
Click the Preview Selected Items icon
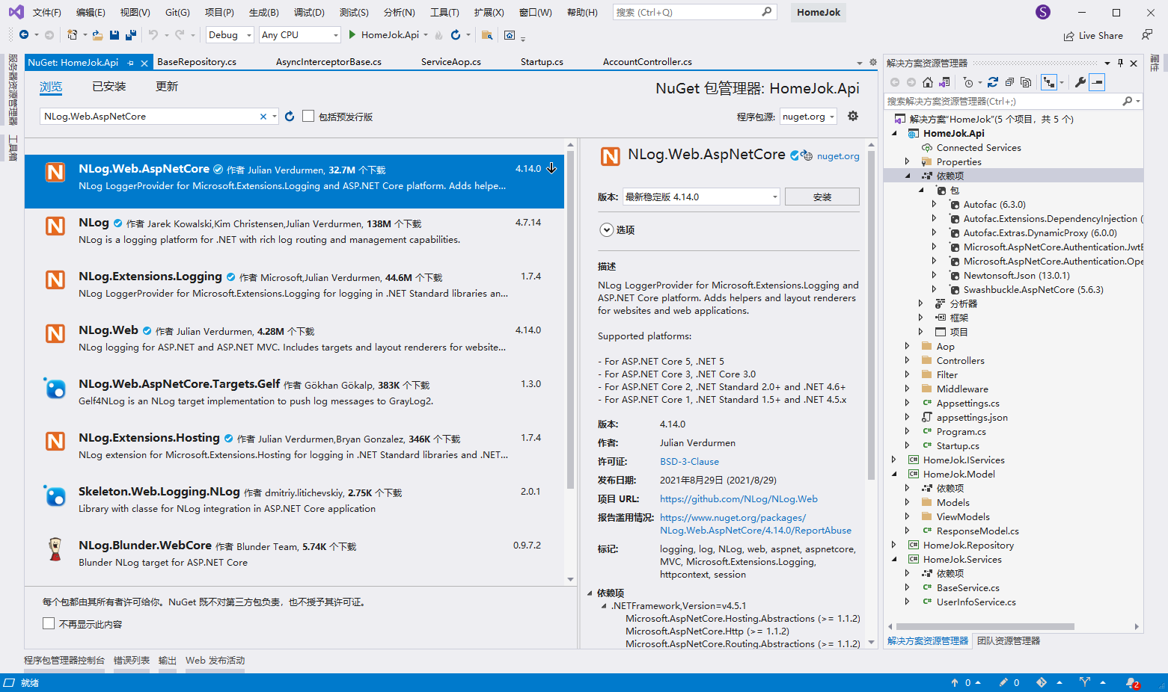pos(1097,82)
